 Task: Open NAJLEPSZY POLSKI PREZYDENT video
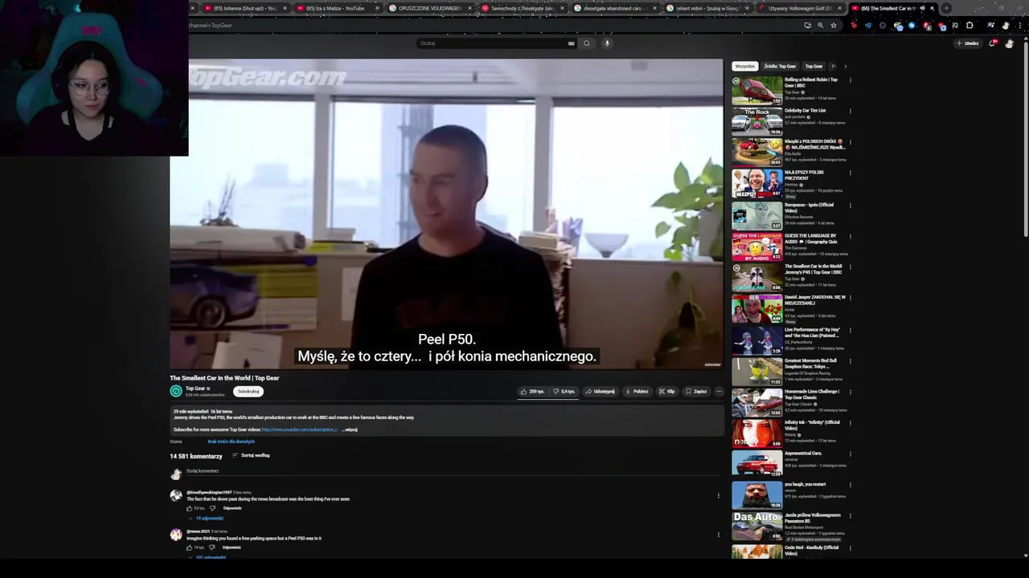[x=756, y=184]
